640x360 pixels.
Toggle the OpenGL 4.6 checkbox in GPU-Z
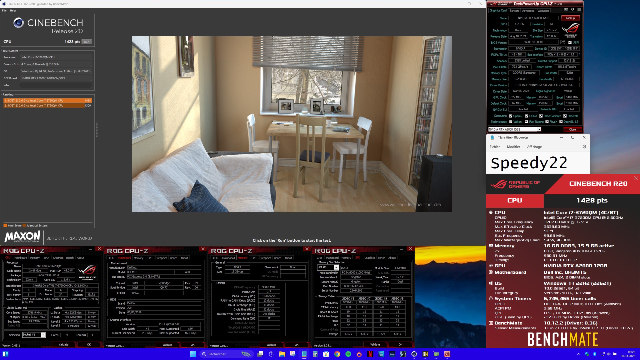pos(561,122)
